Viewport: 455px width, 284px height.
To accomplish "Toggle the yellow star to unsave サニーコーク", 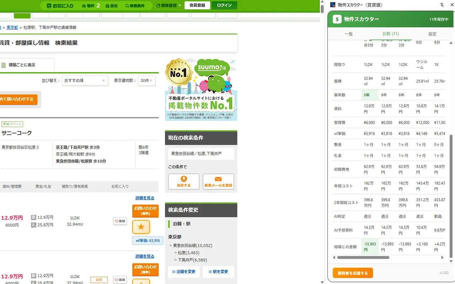I will coord(141,227).
